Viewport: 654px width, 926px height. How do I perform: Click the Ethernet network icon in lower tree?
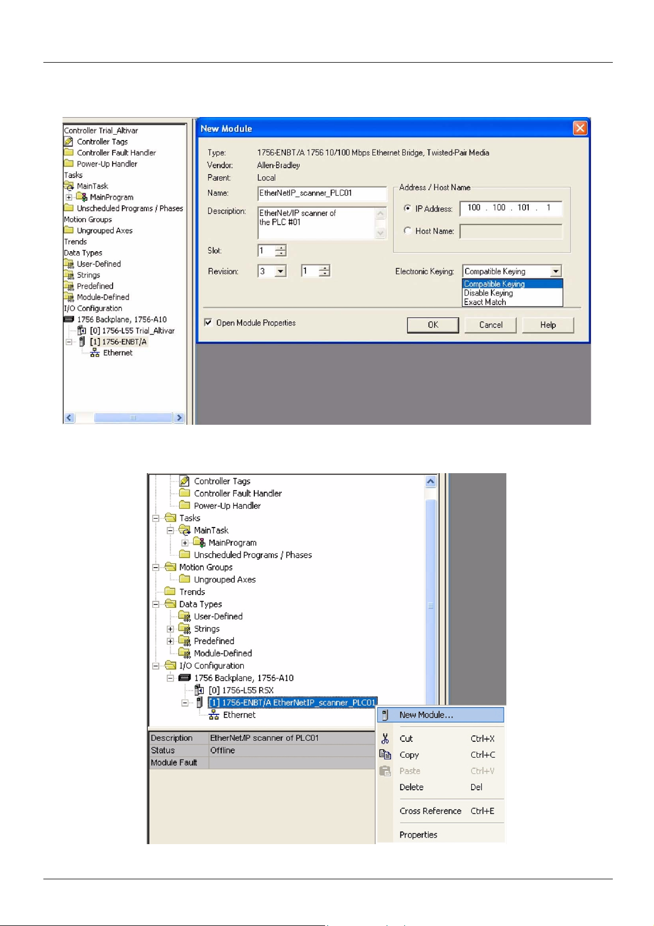point(214,715)
